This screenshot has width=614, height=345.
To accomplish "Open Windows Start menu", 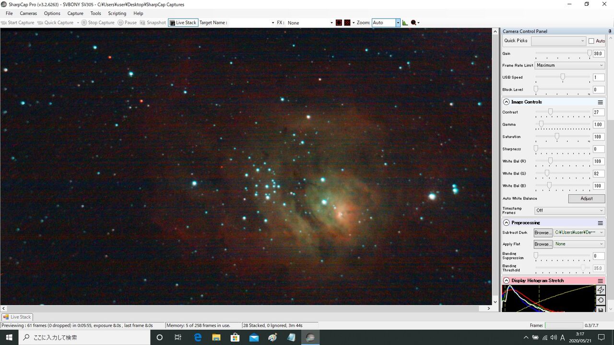I will click(x=9, y=337).
